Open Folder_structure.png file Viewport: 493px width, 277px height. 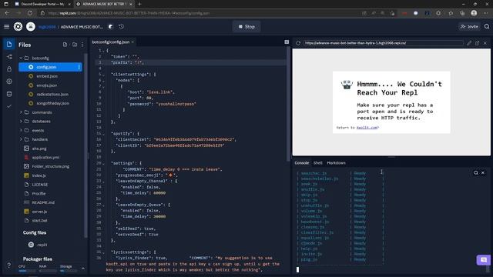click(50, 166)
